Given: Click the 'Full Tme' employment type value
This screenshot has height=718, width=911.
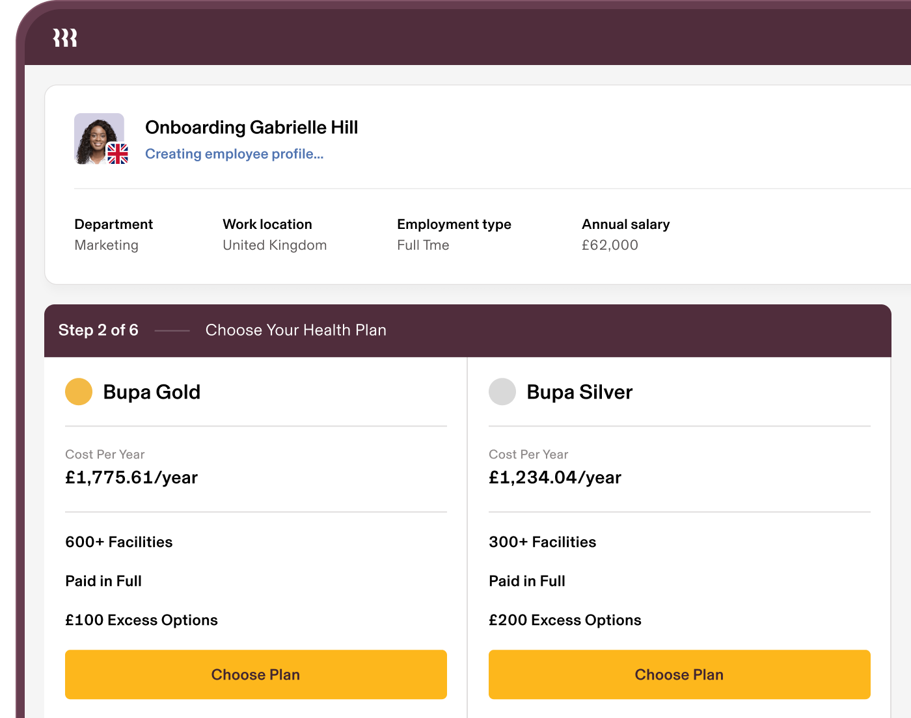Looking at the screenshot, I should 423,245.
